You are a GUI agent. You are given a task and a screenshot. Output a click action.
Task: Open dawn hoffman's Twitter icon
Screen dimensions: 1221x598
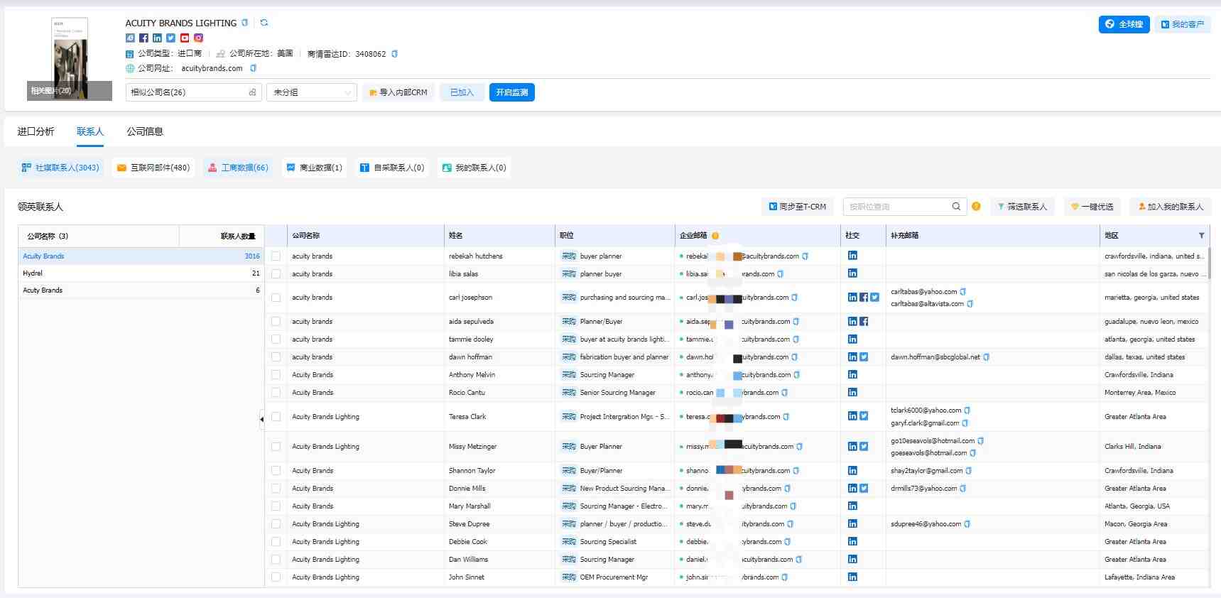[x=864, y=357]
